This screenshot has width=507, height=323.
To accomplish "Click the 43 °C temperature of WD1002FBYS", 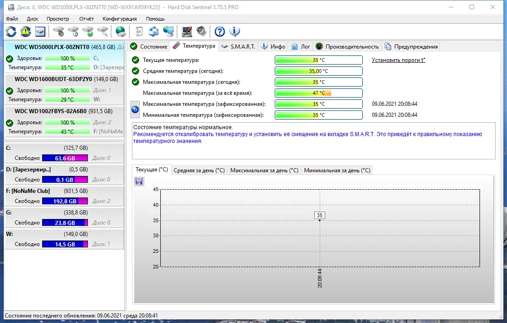I will tap(67, 131).
